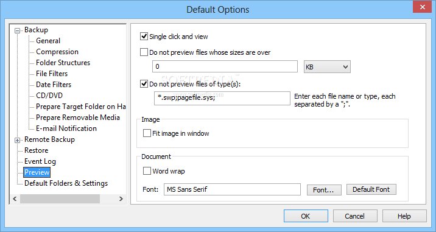Click the Font name field
Viewport: 436px width, 232px height.
click(x=232, y=189)
